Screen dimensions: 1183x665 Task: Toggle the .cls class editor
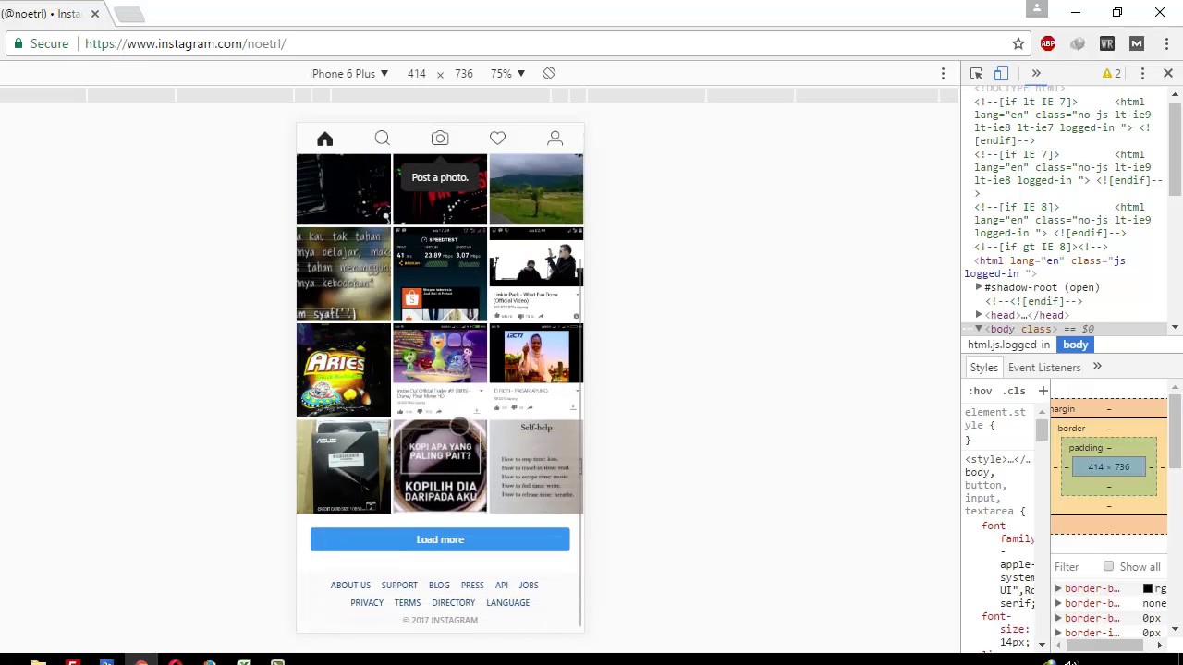(1014, 391)
